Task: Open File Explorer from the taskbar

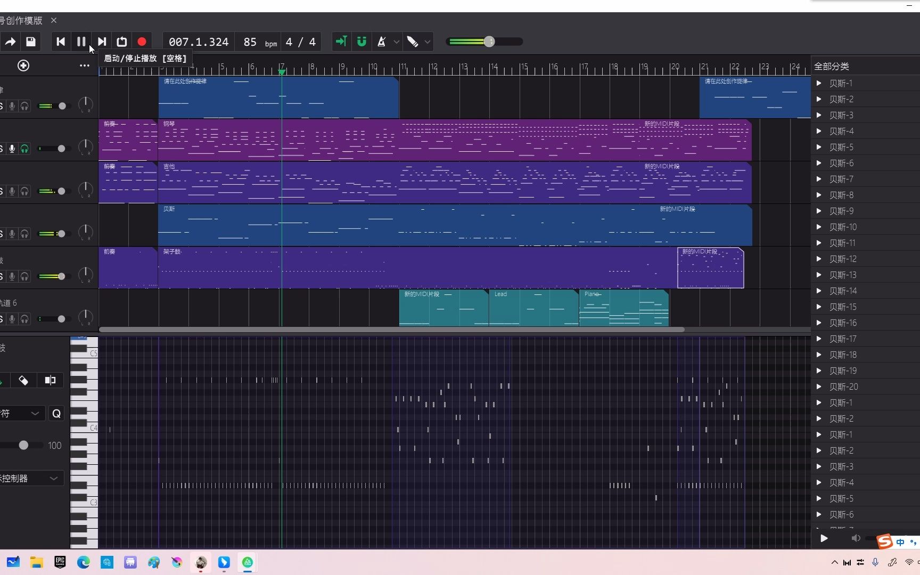Action: (x=36, y=562)
